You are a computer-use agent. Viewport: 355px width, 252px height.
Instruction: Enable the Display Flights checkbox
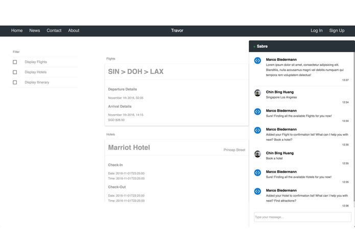15,62
